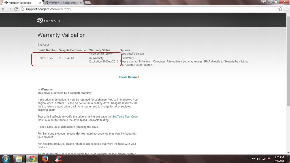Click the Warranty Validation heading
The height and width of the screenshot is (163, 290).
[x=61, y=35]
